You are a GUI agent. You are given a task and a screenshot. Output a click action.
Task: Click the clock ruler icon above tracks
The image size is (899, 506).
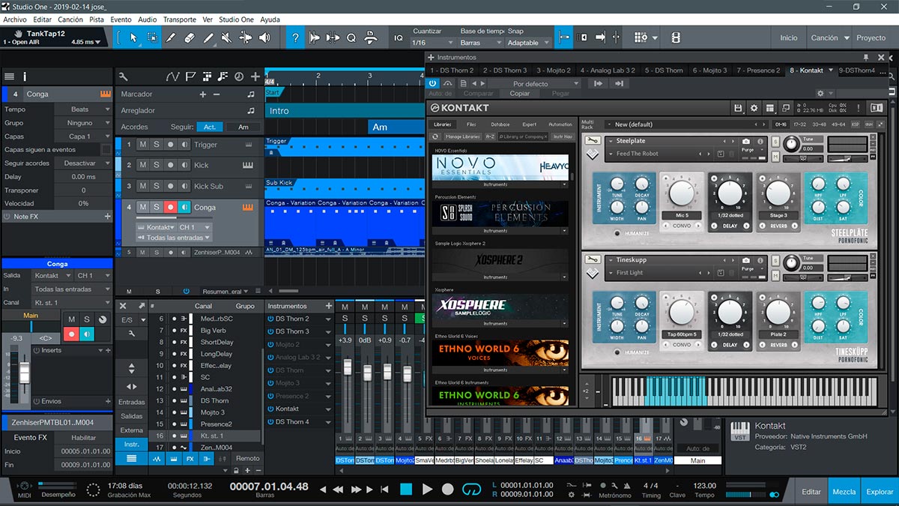238,76
